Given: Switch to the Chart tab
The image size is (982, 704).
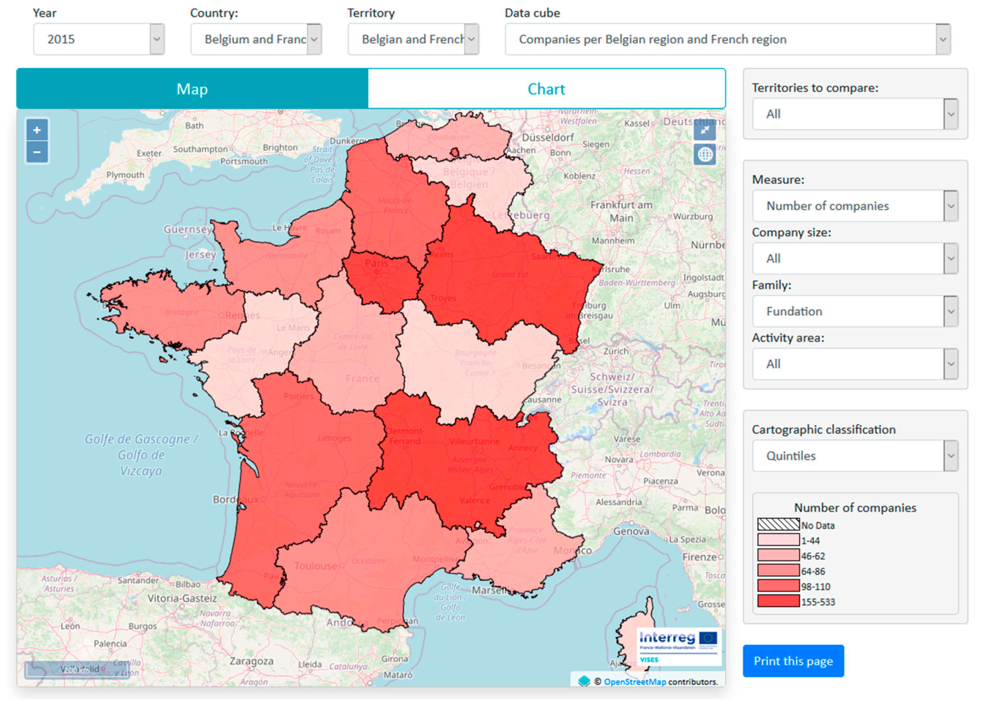Looking at the screenshot, I should (546, 89).
